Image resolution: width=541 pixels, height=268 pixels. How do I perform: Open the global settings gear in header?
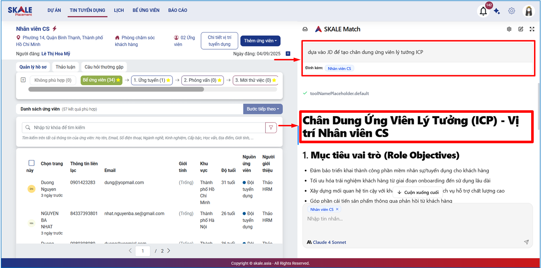pyautogui.click(x=512, y=11)
